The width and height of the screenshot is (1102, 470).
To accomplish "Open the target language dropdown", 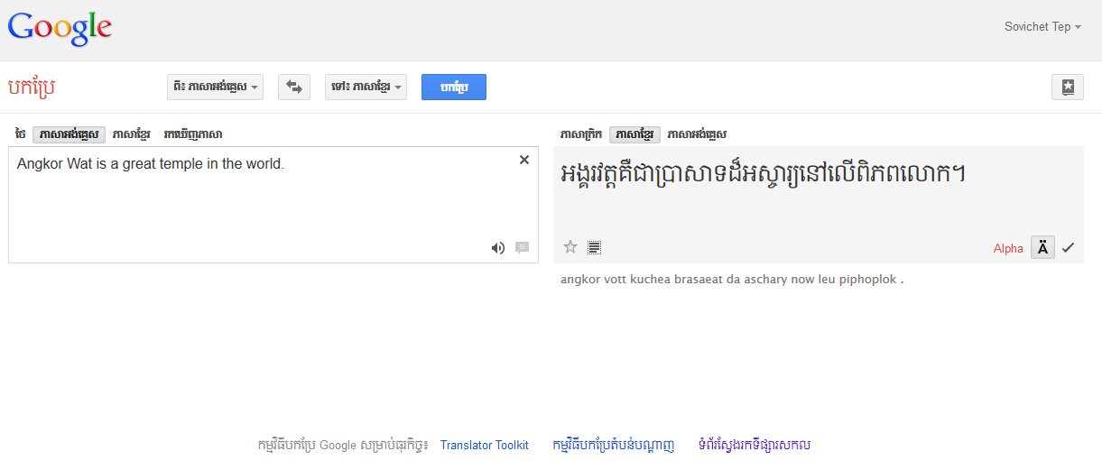I will (x=366, y=87).
